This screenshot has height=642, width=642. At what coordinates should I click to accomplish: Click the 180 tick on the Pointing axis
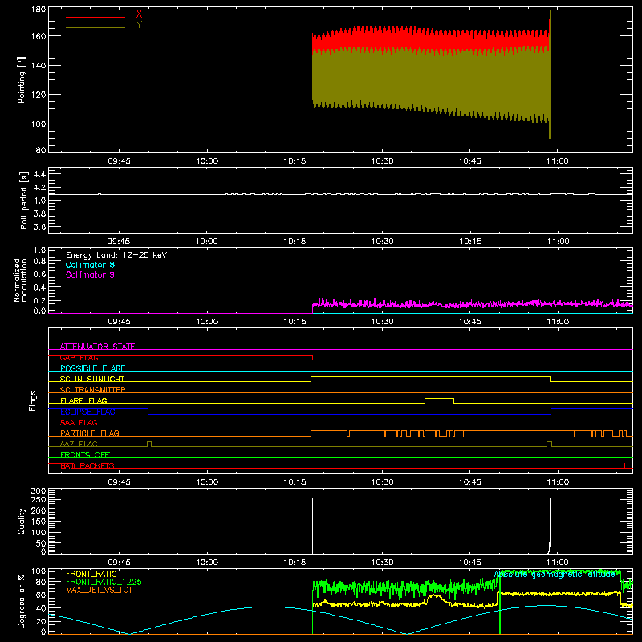(39, 10)
